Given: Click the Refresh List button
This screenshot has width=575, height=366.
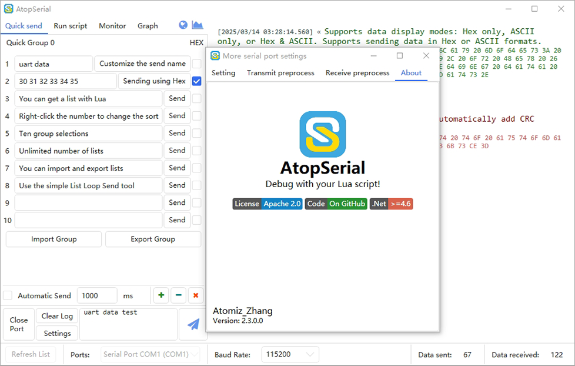Looking at the screenshot, I should tap(31, 354).
